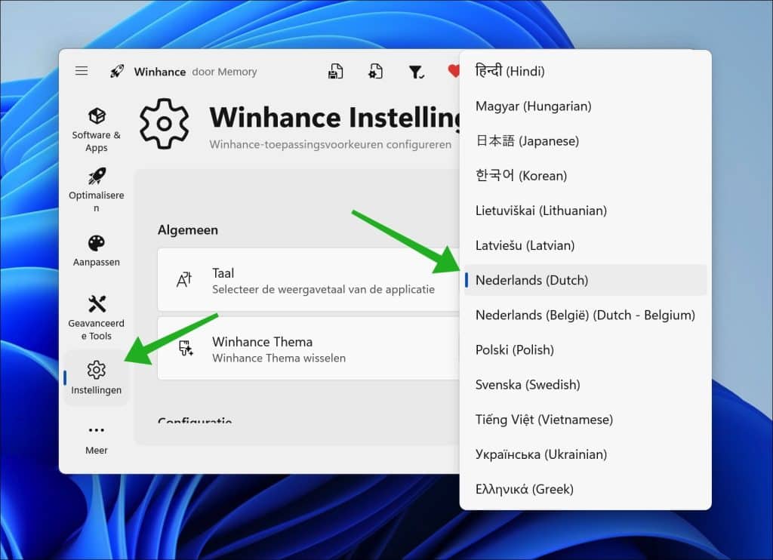Open the filter funnel icon
The width and height of the screenshot is (773, 560).
(417, 72)
